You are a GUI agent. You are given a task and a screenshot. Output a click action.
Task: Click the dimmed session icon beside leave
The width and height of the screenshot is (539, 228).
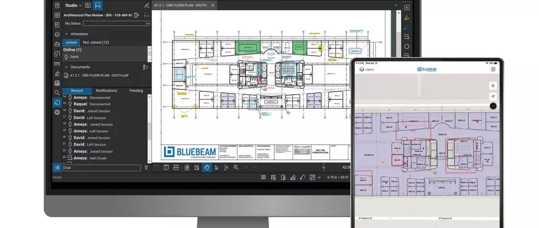click(147, 15)
